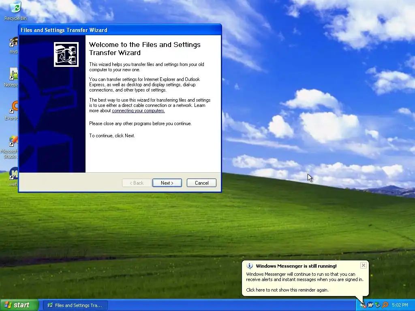
Task: Click the Files and Settings Transfer Wizard title bar
Action: 120,30
